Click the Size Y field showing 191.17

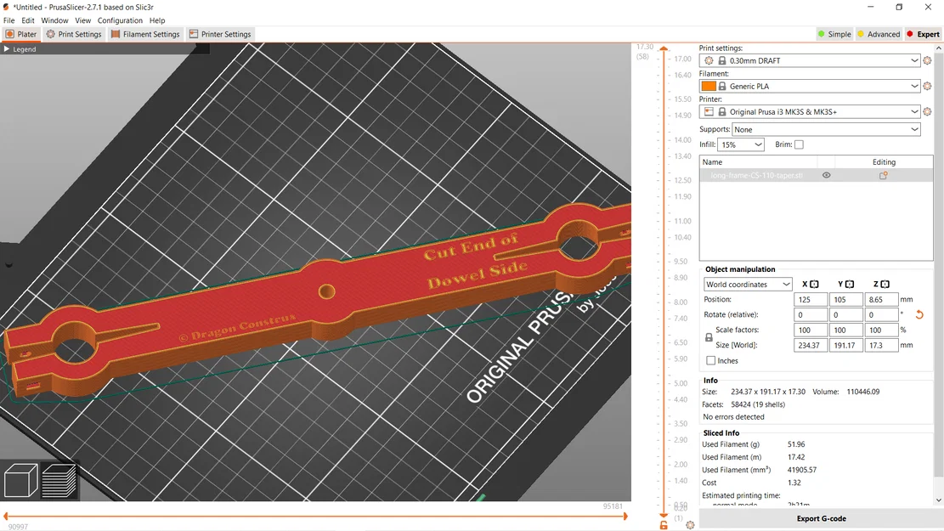[845, 345]
